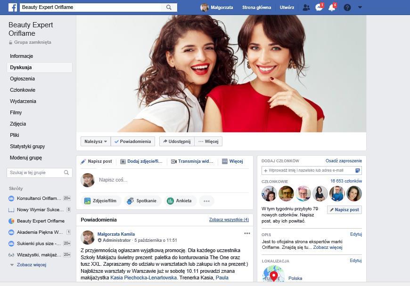410x286 pixels.
Task: Click the Zdjęcie/film button
Action: 101,201
